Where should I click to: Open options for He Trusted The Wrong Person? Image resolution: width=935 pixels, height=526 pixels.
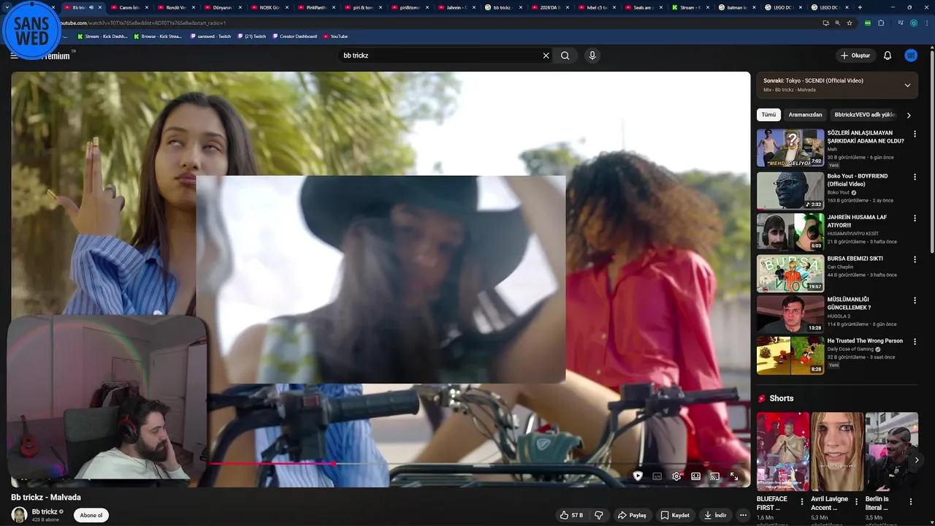coord(915,341)
